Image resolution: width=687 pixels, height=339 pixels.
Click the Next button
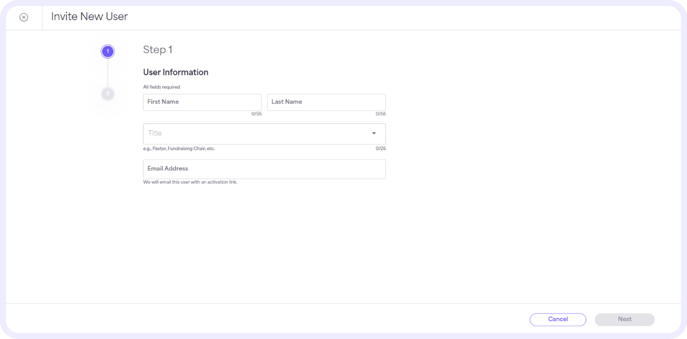[624, 319]
